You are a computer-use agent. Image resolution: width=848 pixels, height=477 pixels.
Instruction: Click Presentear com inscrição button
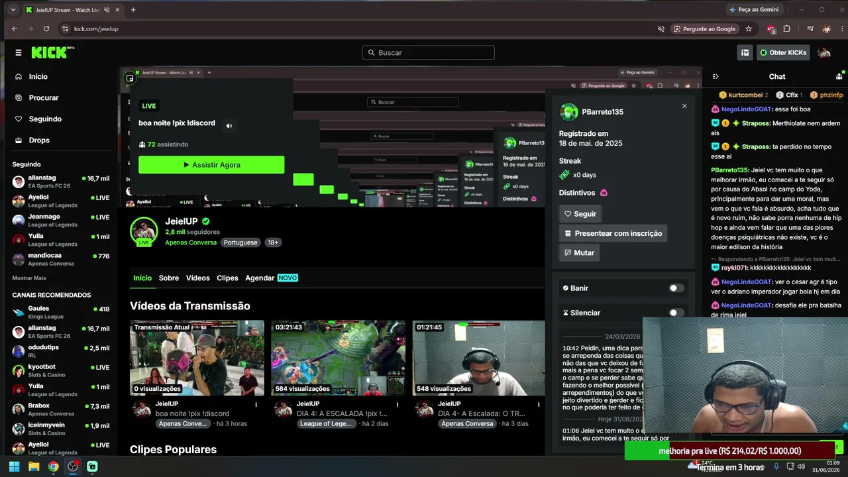613,233
